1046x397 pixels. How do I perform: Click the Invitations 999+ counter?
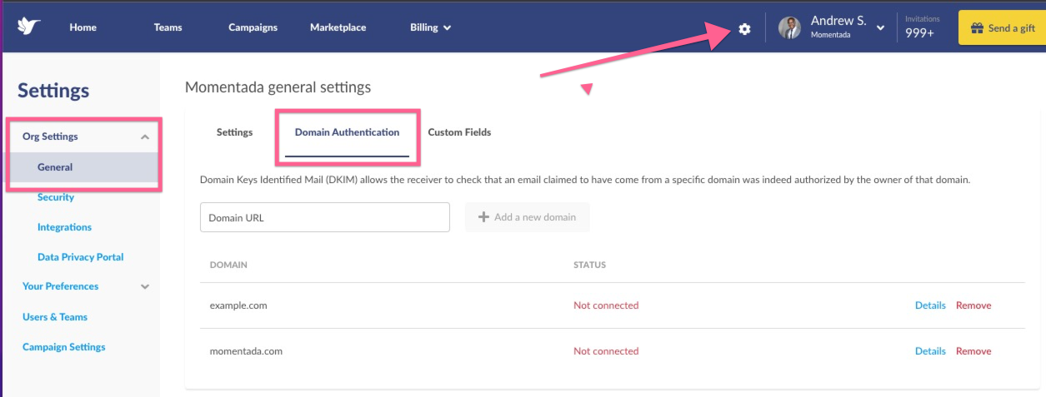coord(923,27)
